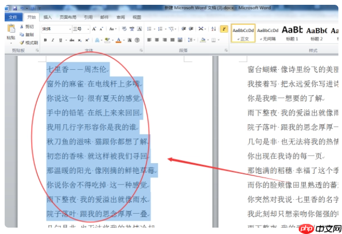Apply the paragraph shading fill color
Viewport: 342px width, 234px height.
pos(203,40)
